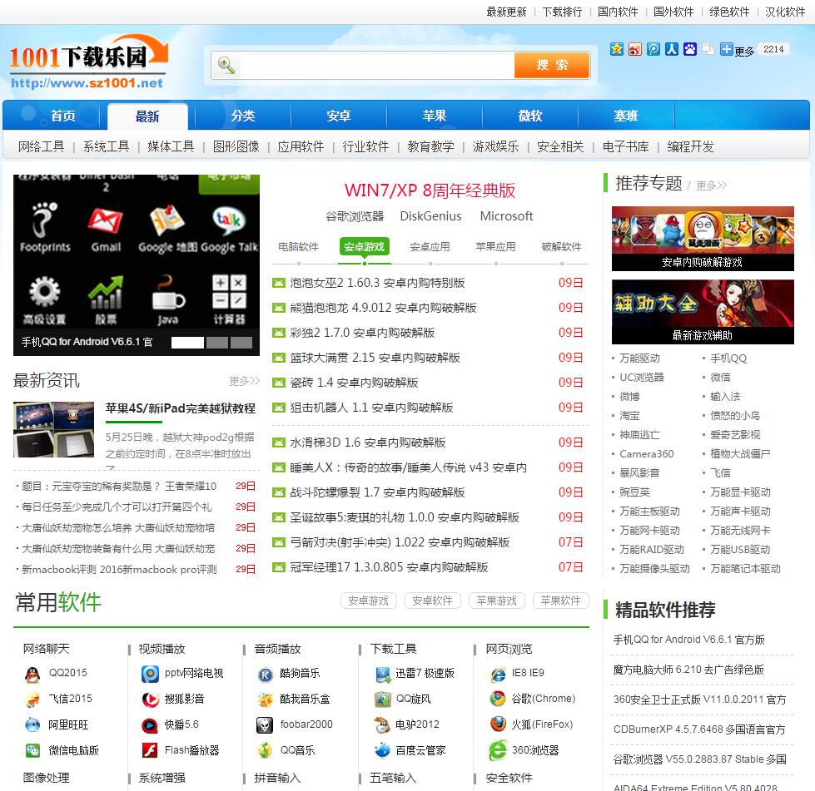Viewport: 815px width, 791px height.
Task: Click the foobar2000 alien icon
Action: pyautogui.click(x=265, y=725)
